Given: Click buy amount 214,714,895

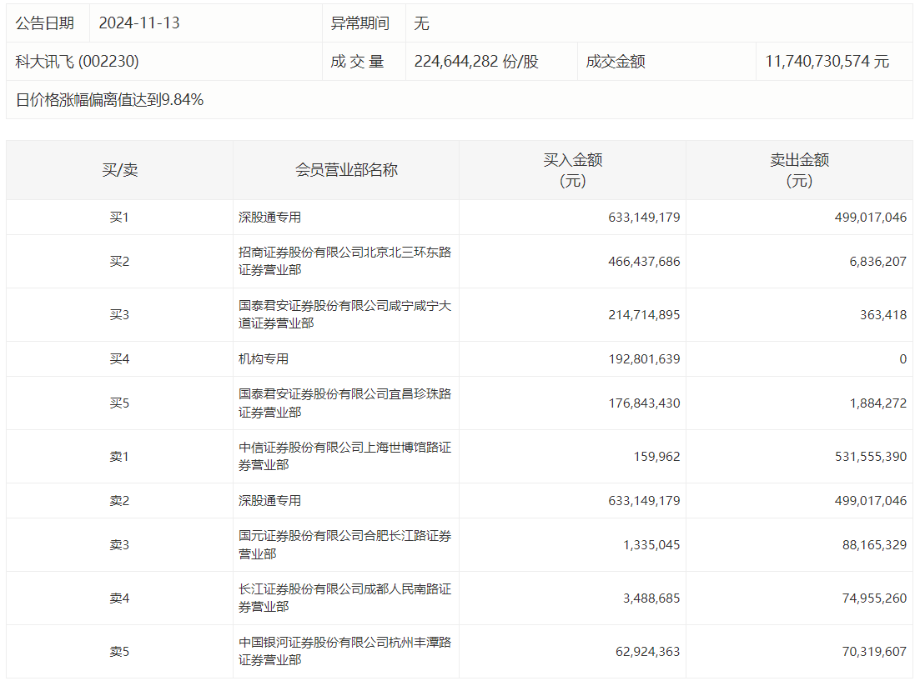Looking at the screenshot, I should coord(644,315).
